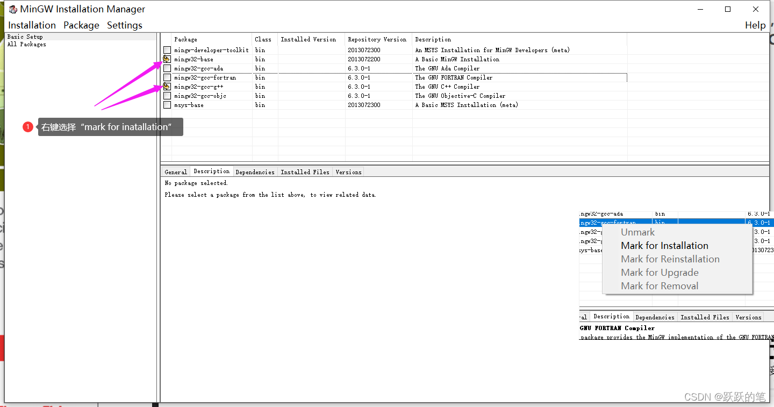Switch to the General tab
The height and width of the screenshot is (407, 774).
click(176, 172)
